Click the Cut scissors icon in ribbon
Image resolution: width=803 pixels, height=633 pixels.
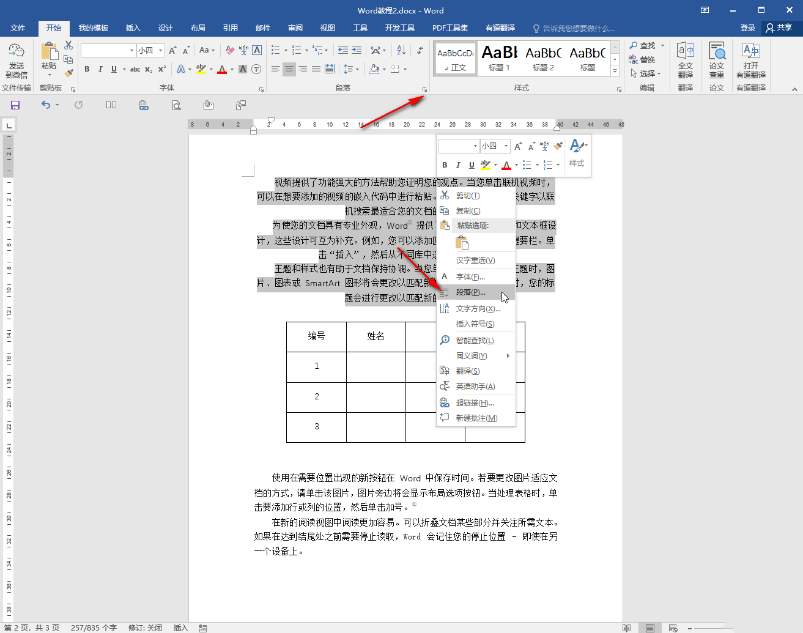point(68,46)
